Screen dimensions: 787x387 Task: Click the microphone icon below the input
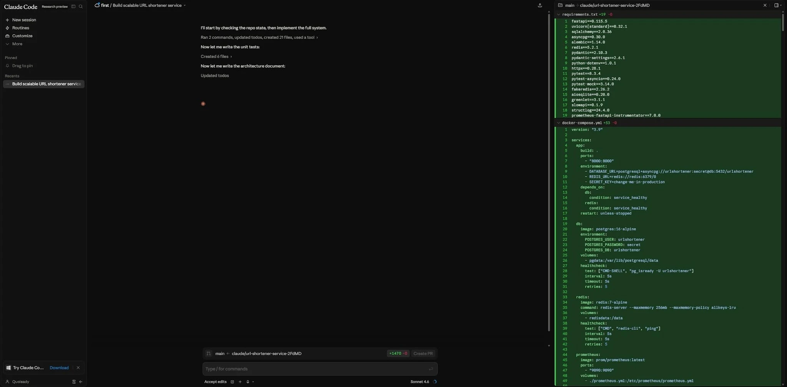[x=248, y=382]
